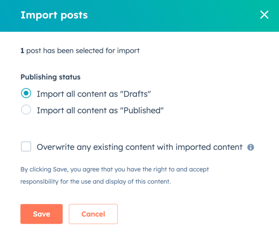Click the teal dialog header bar
This screenshot has width=279, height=235.
[x=140, y=16]
